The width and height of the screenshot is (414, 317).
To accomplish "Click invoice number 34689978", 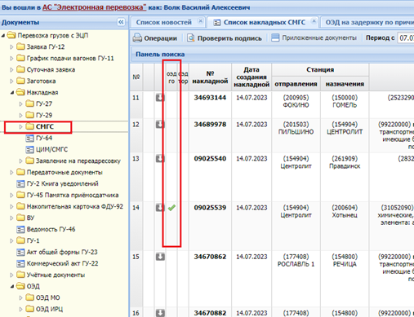I will 210,125.
